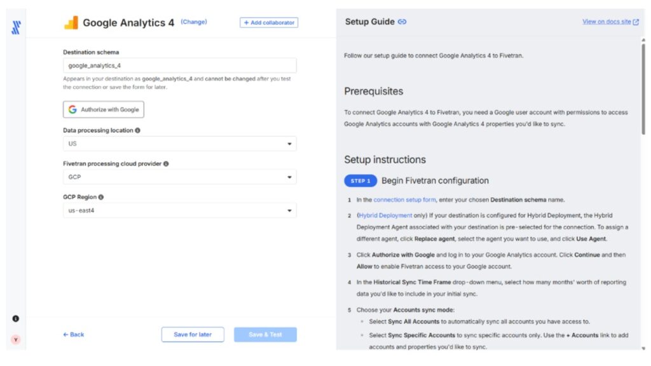Click the info icon beside Data processing location
Image resolution: width=651 pixels, height=366 pixels.
coord(137,130)
